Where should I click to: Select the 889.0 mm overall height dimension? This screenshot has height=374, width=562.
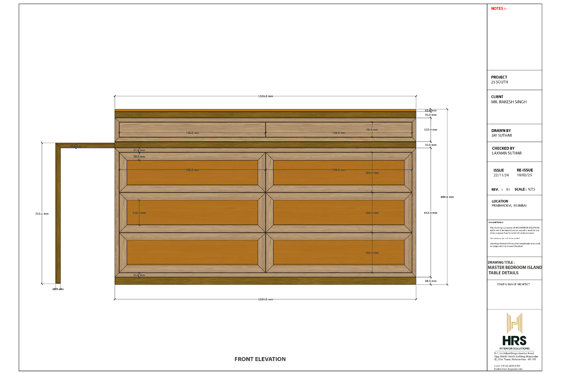pos(447,197)
